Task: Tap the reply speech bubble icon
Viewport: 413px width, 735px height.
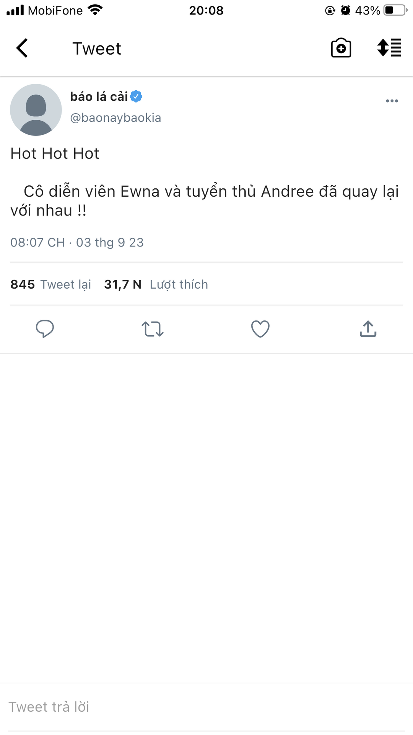Action: point(45,328)
